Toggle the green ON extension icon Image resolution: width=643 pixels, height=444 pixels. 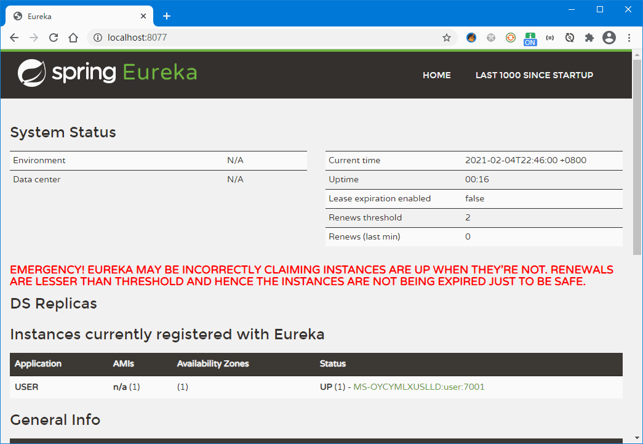(x=530, y=39)
